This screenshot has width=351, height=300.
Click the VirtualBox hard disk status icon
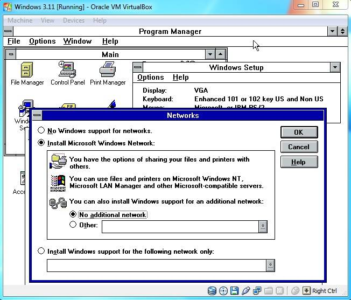[212, 291]
